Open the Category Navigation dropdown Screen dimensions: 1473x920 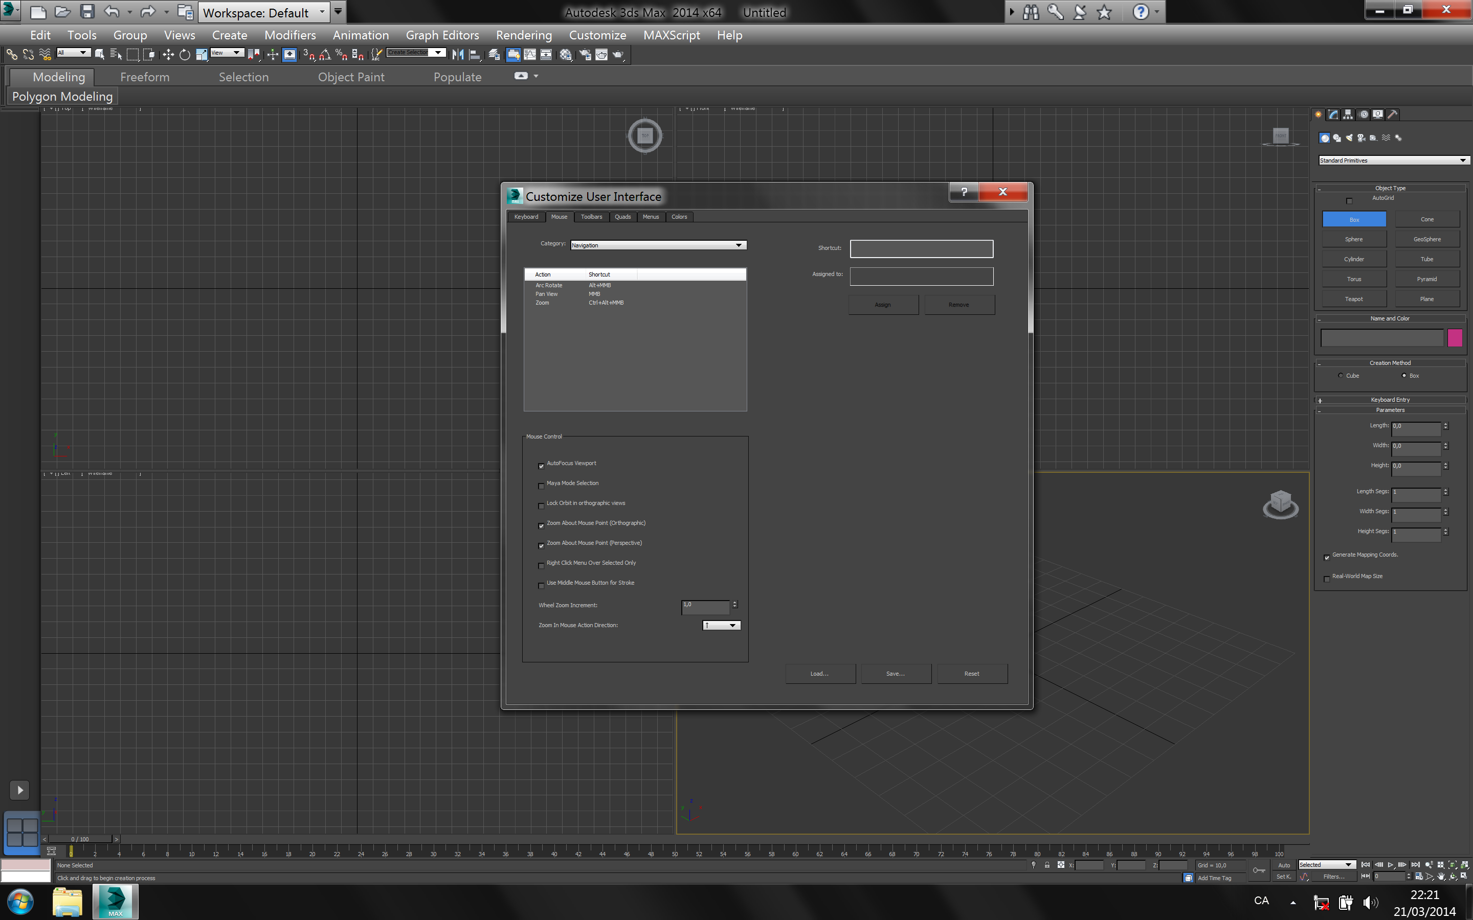point(658,245)
